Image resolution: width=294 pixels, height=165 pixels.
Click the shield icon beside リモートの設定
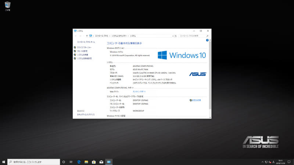75,51
